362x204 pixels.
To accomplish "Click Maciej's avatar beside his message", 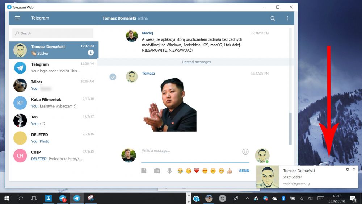I will (x=132, y=36).
